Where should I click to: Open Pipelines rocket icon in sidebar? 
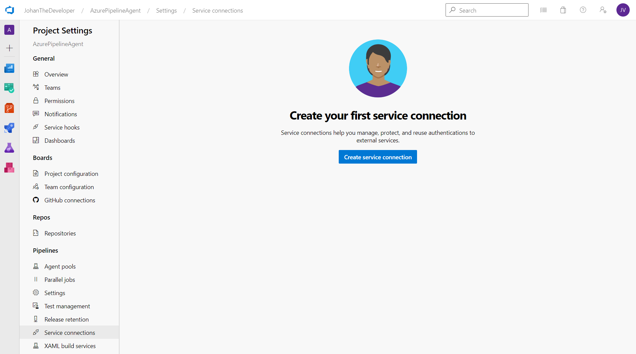[x=9, y=128]
